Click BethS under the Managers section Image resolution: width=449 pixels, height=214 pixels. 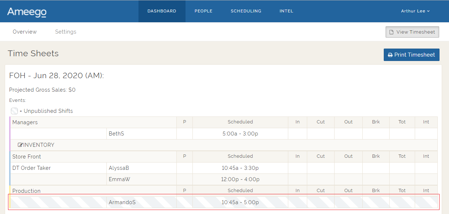(x=116, y=133)
